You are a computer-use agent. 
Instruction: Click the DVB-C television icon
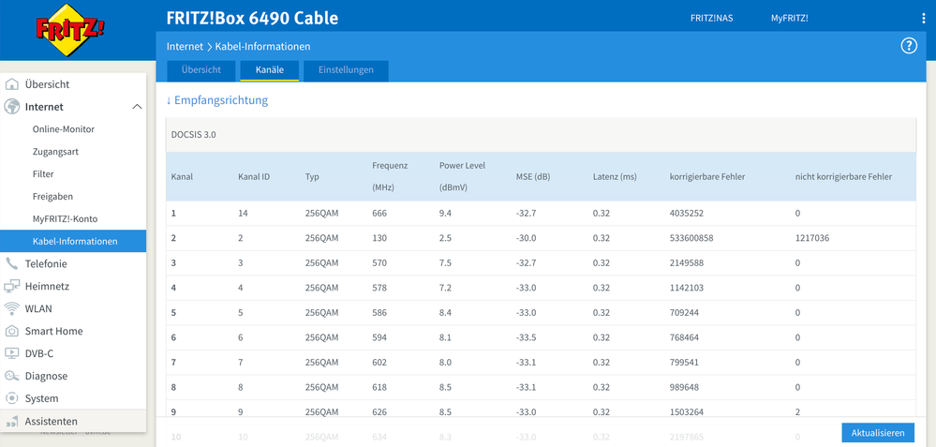[12, 353]
